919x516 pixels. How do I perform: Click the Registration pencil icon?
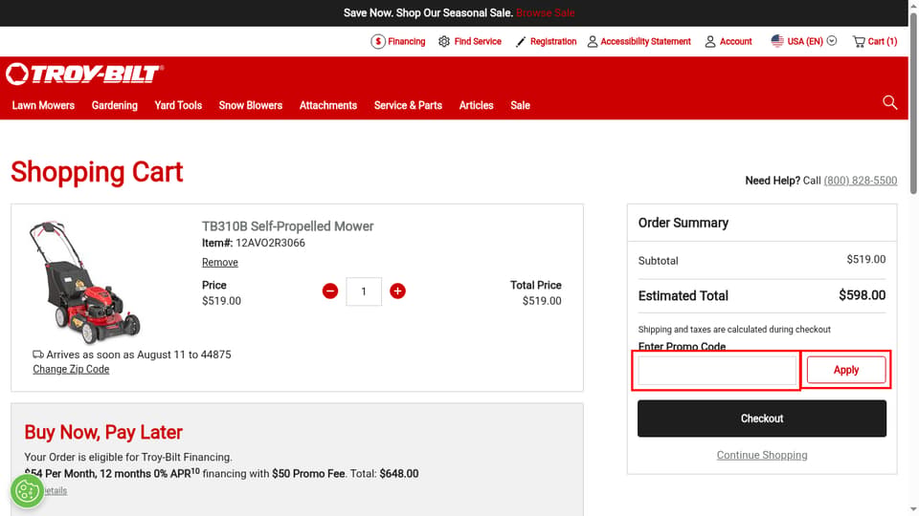[x=521, y=41]
